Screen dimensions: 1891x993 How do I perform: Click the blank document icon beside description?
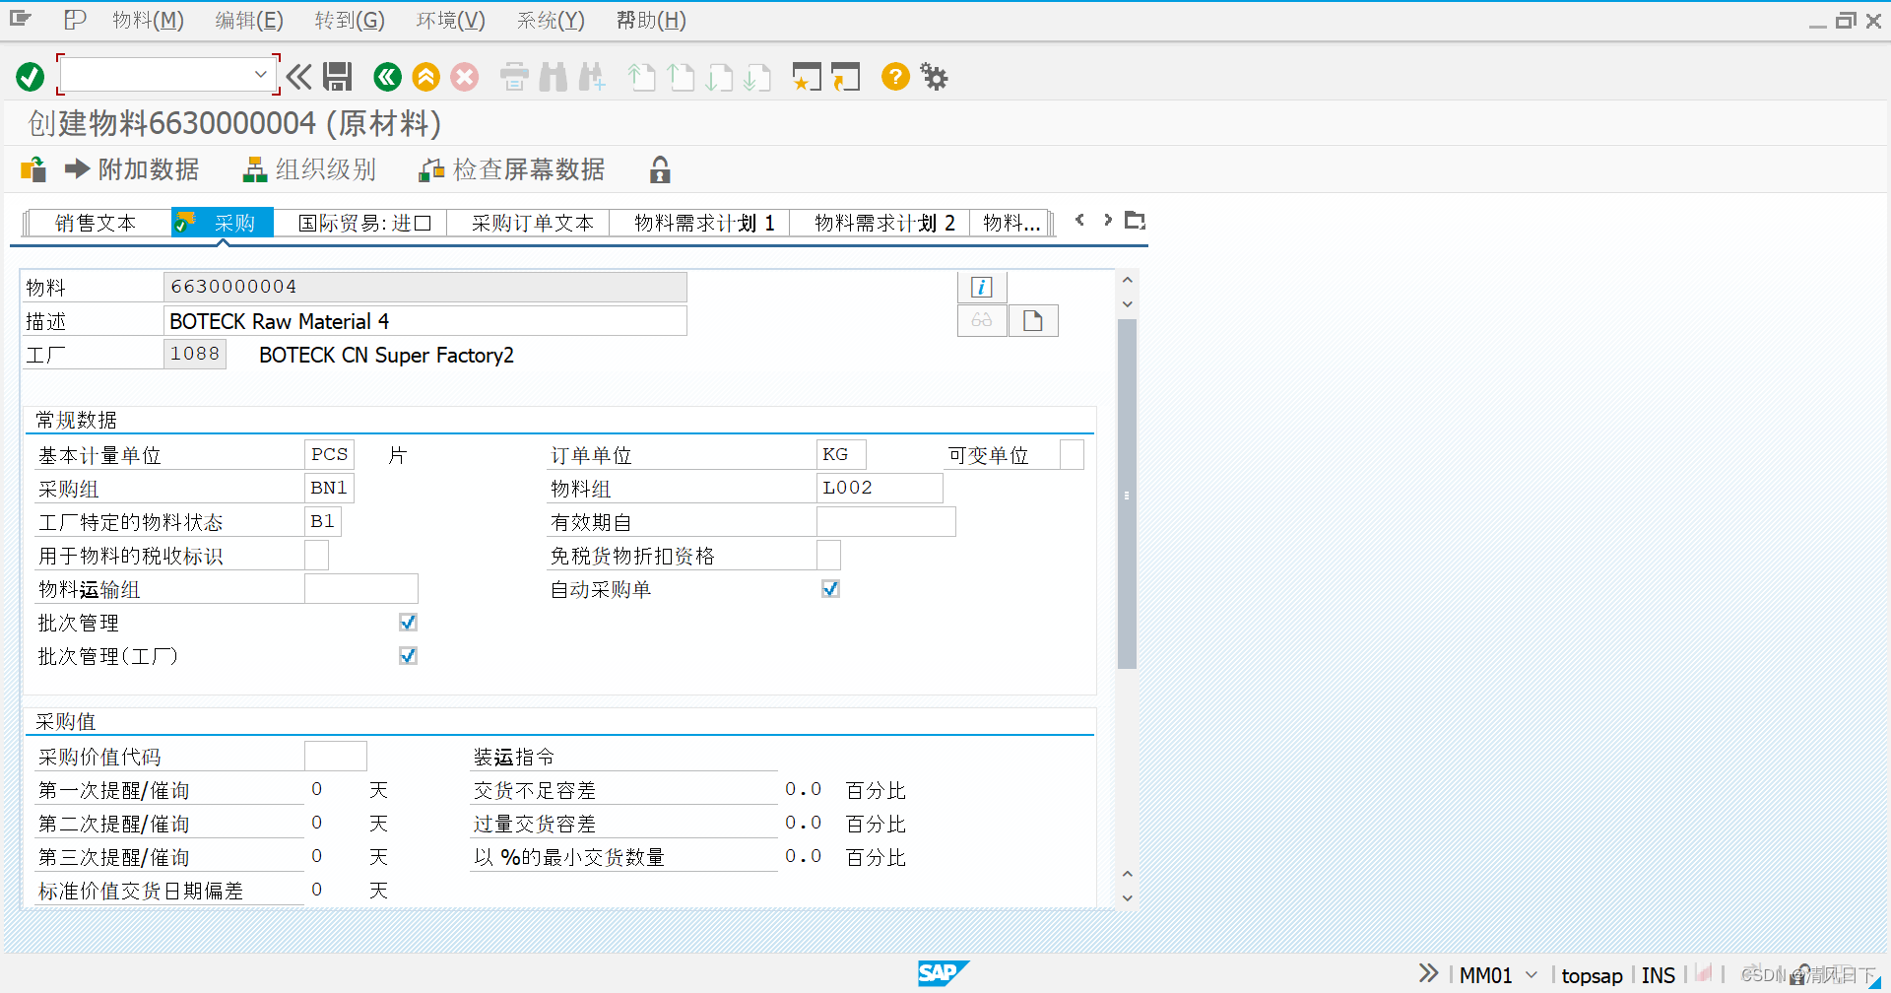[x=1033, y=320]
